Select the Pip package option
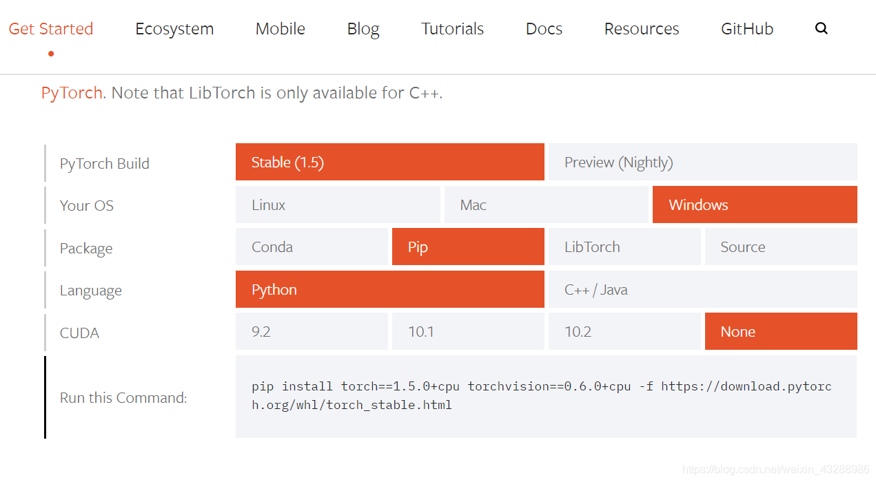This screenshot has width=876, height=482. [x=468, y=247]
